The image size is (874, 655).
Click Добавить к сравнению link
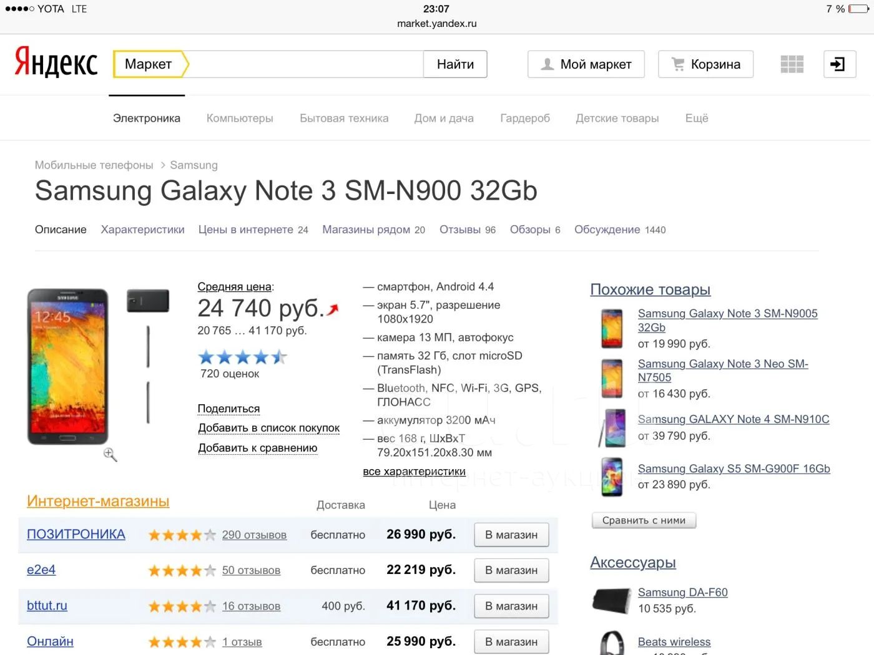pyautogui.click(x=257, y=448)
